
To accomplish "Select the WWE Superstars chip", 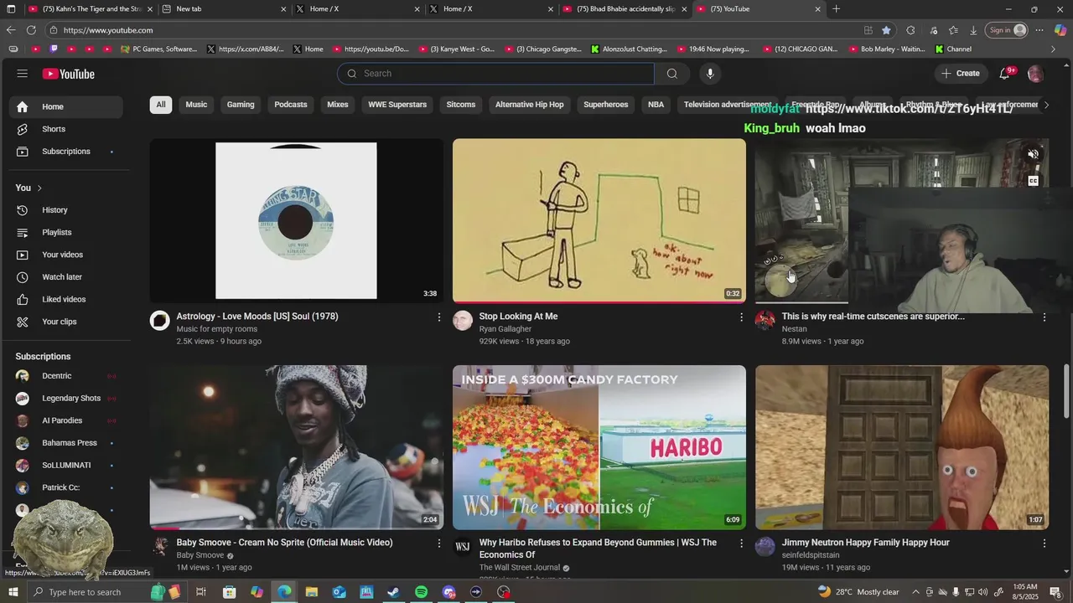I will pos(397,105).
